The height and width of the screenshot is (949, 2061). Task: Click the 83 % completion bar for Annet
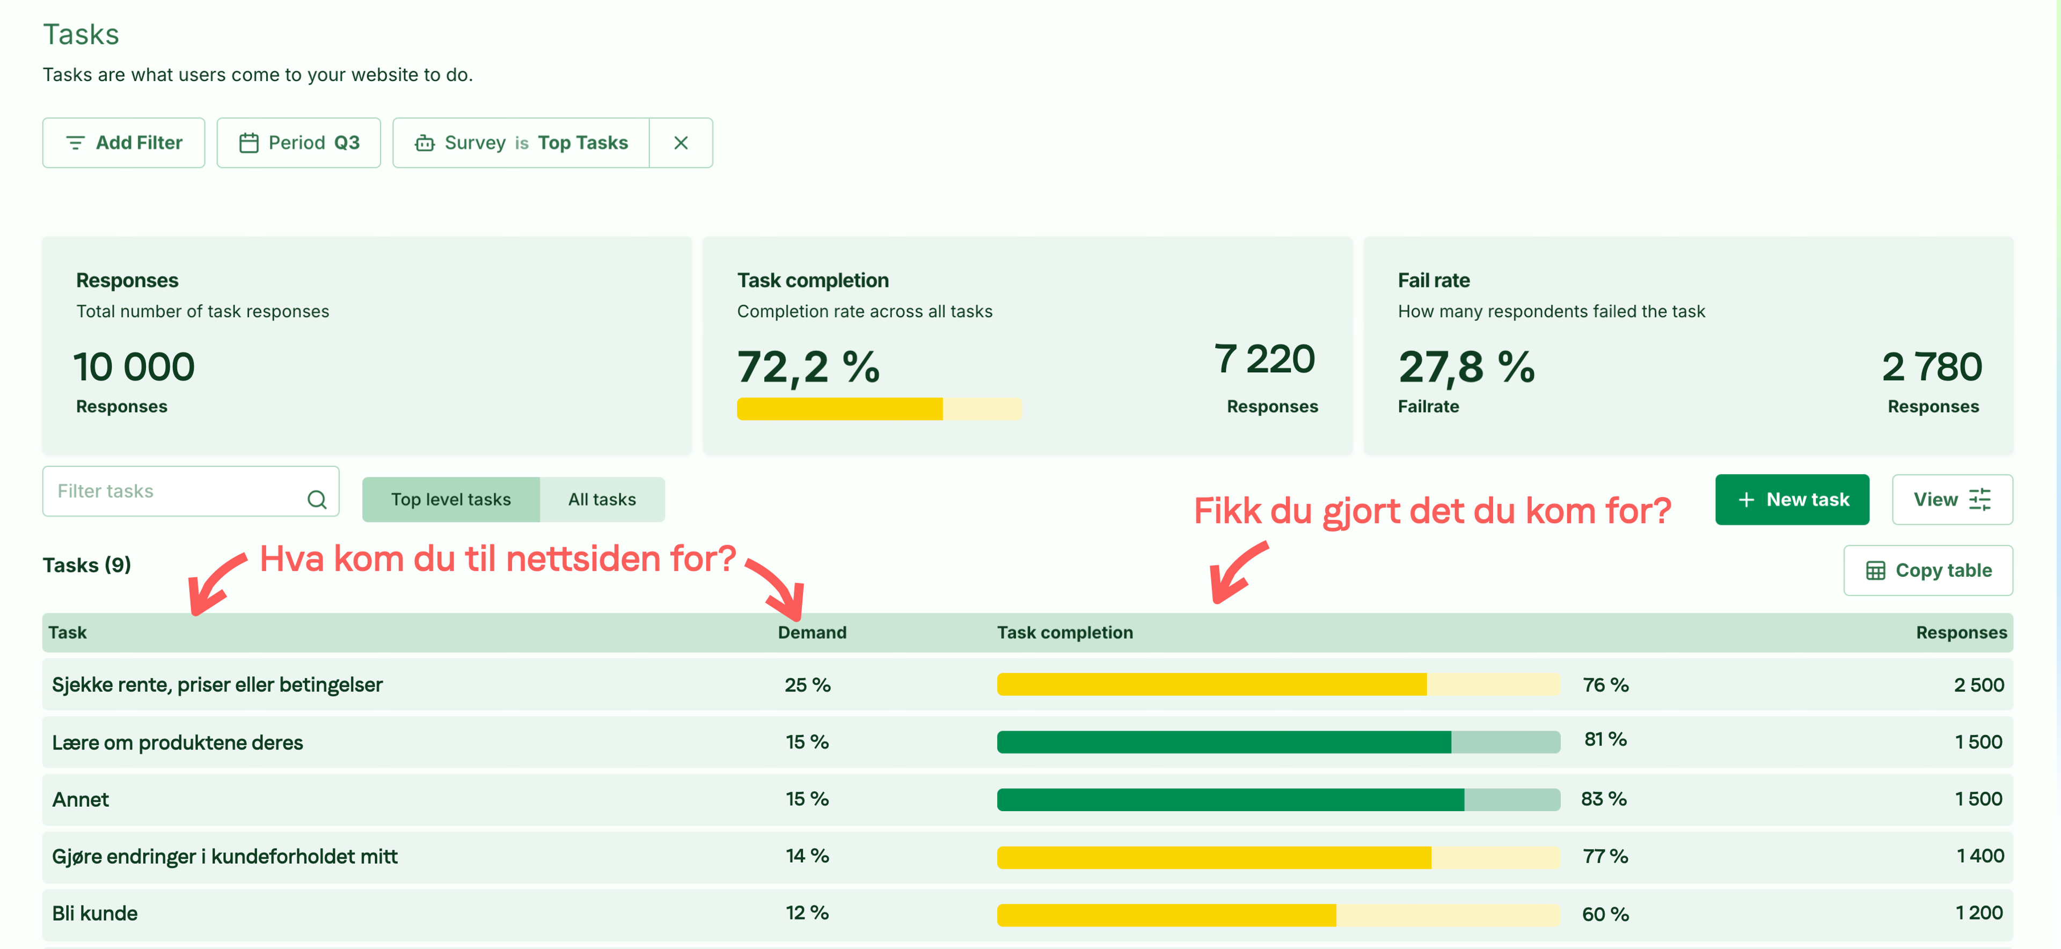pos(1278,799)
